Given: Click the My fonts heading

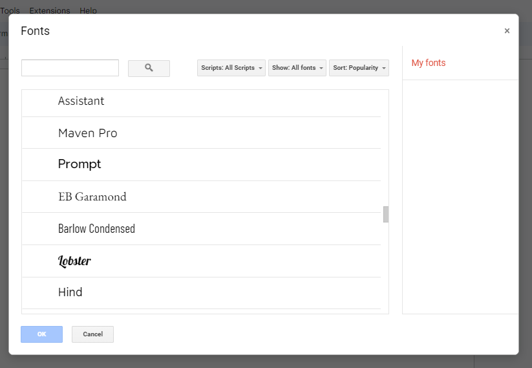Looking at the screenshot, I should tap(429, 63).
